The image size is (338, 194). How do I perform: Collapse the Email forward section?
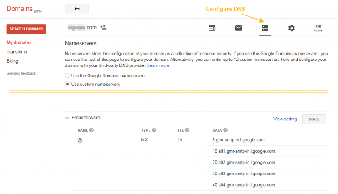pos(66,118)
